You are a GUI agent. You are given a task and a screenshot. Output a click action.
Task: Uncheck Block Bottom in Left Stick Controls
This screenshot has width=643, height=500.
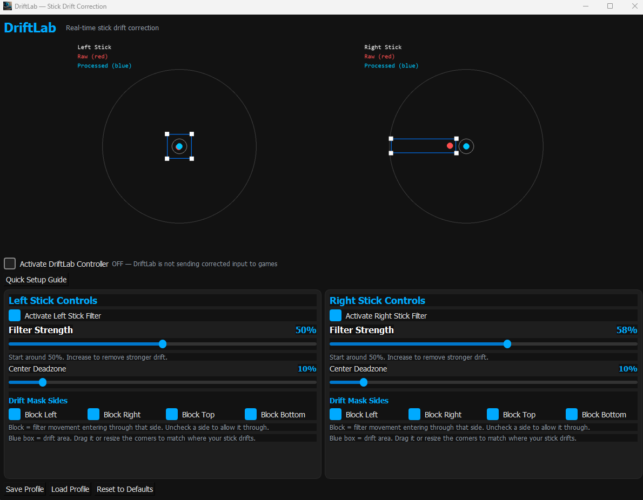(x=251, y=414)
